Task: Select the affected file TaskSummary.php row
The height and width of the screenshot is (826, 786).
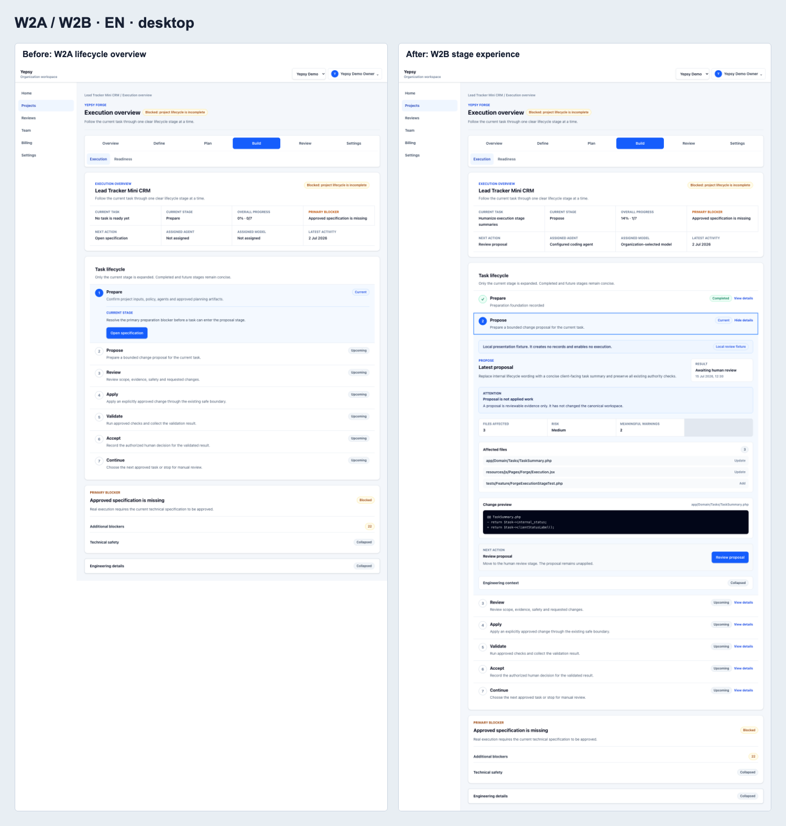Action: [x=616, y=461]
